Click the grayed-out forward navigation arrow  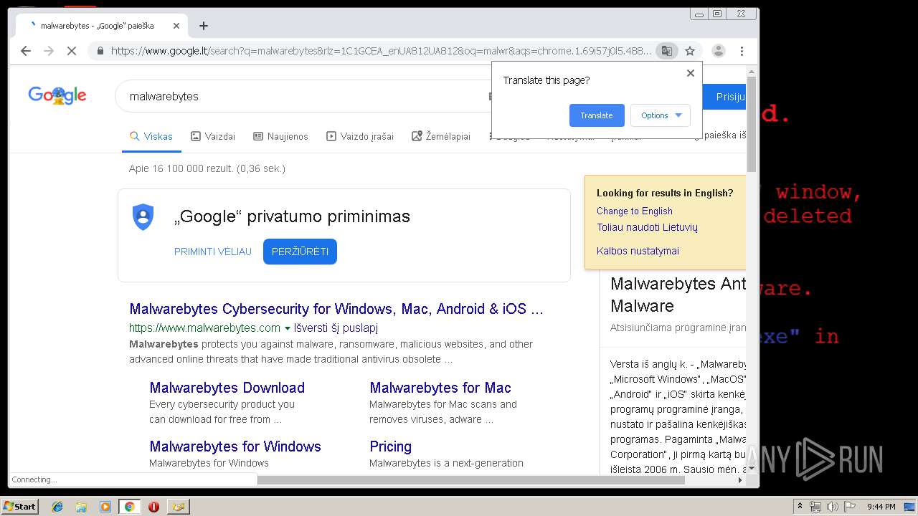coord(49,51)
